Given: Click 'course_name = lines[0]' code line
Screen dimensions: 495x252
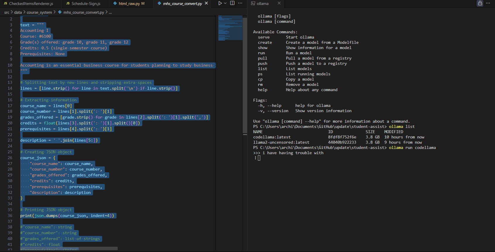Looking at the screenshot, I should tap(46, 106).
